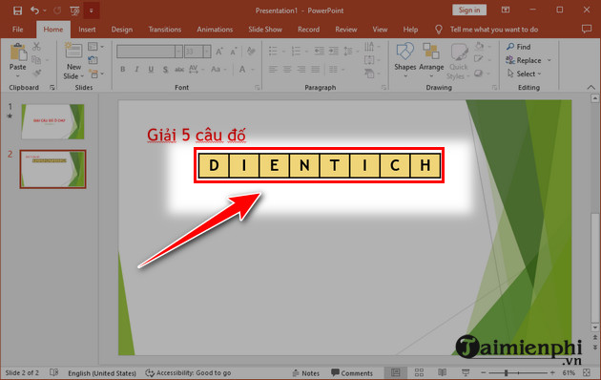Justify the text
The width and height of the screenshot is (601, 380).
tap(316, 70)
